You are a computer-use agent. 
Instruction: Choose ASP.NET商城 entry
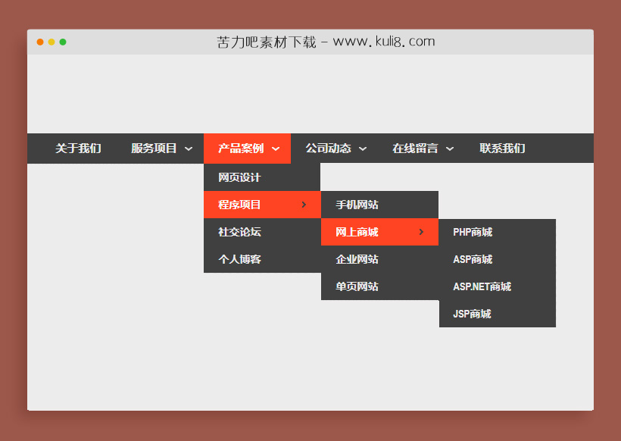click(x=482, y=286)
